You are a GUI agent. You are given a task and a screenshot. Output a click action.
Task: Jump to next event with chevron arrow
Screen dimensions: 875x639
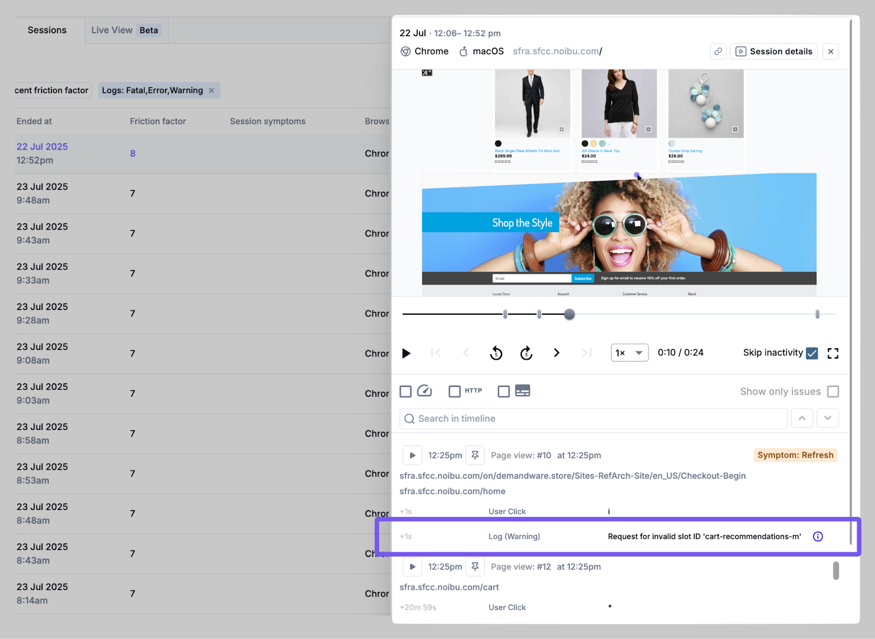(x=557, y=353)
